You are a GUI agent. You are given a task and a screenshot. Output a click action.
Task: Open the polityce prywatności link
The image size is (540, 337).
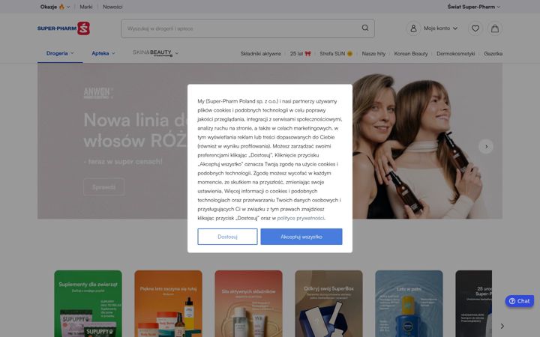pos(301,218)
